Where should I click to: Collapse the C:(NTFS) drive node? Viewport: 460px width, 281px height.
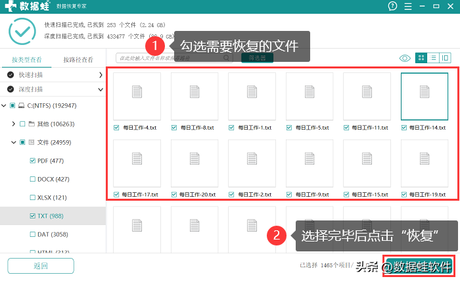pos(4,105)
